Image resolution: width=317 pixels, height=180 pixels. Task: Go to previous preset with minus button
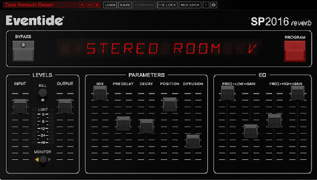[x=90, y=5]
